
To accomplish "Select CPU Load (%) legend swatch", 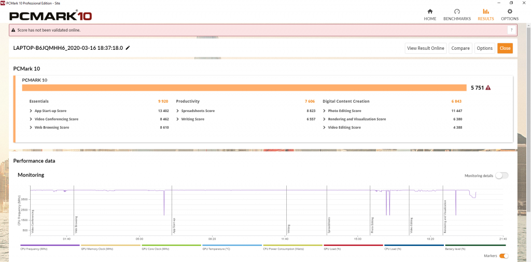I will pos(414,245).
